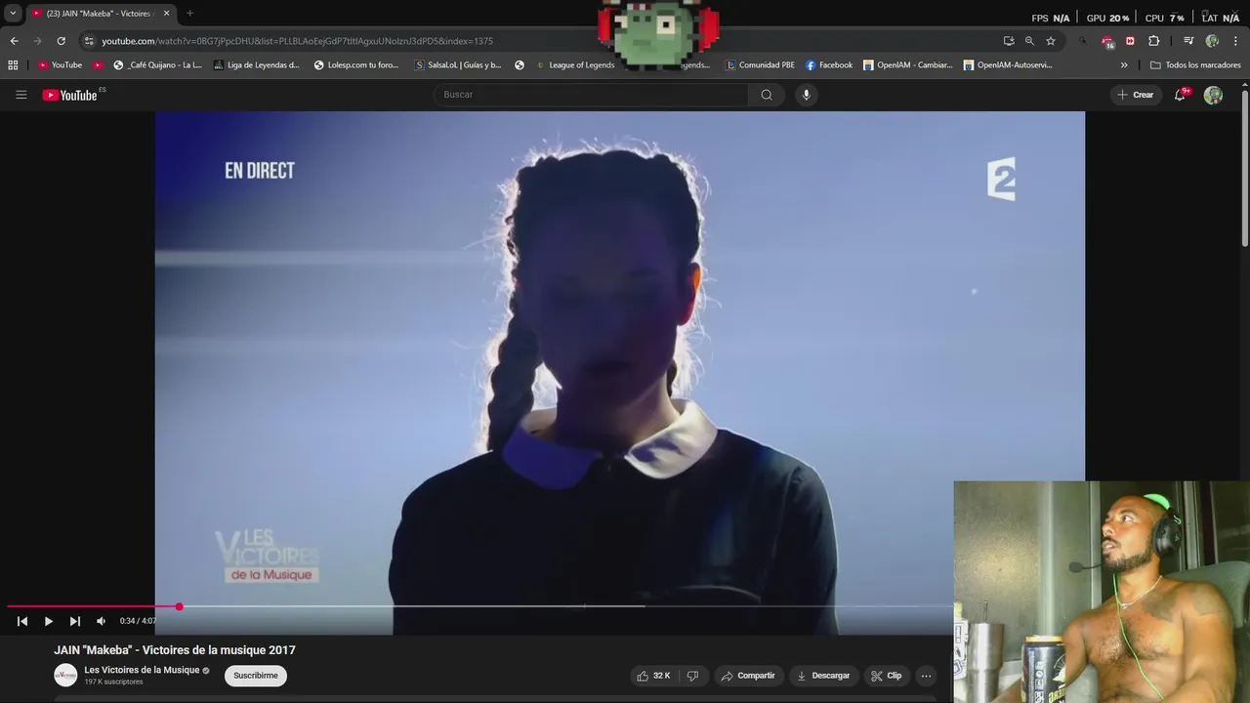Click the search magnifier button
The image size is (1250, 703).
click(x=767, y=95)
